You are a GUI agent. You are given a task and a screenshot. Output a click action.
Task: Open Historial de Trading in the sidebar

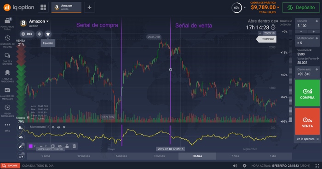point(7,41)
